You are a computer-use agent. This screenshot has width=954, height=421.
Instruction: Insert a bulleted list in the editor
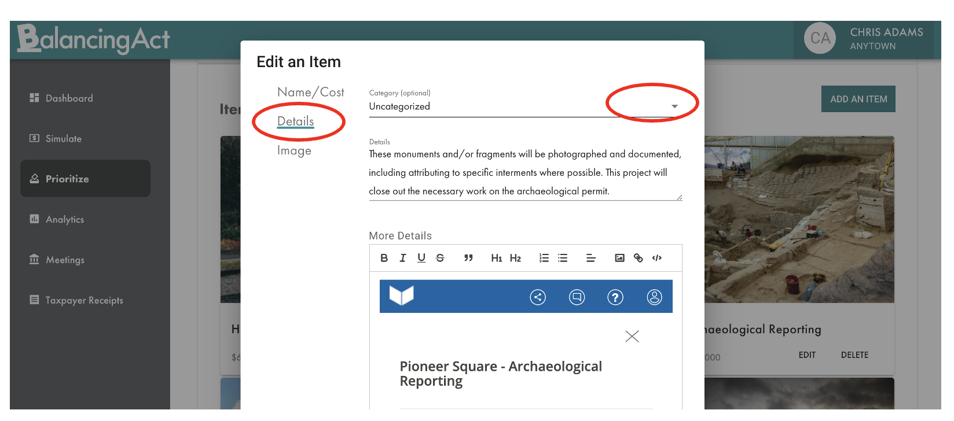click(563, 258)
